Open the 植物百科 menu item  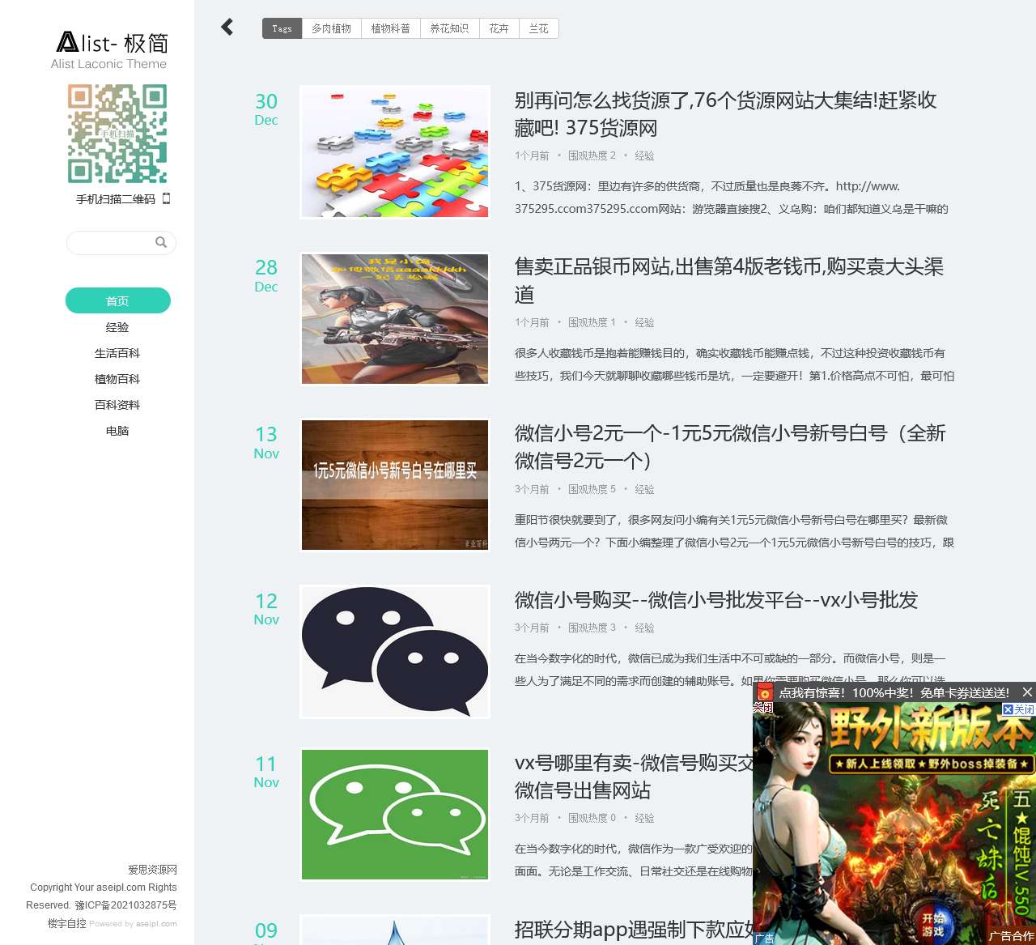pyautogui.click(x=117, y=379)
